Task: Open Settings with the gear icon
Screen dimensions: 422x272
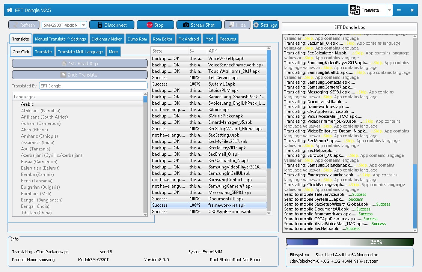Action: (266, 25)
